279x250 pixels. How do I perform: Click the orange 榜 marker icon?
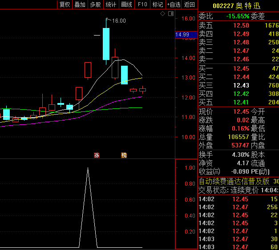click(124, 155)
